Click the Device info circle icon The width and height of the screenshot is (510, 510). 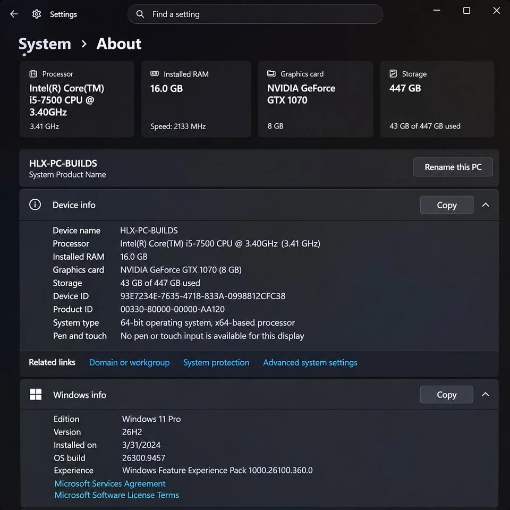pos(35,205)
